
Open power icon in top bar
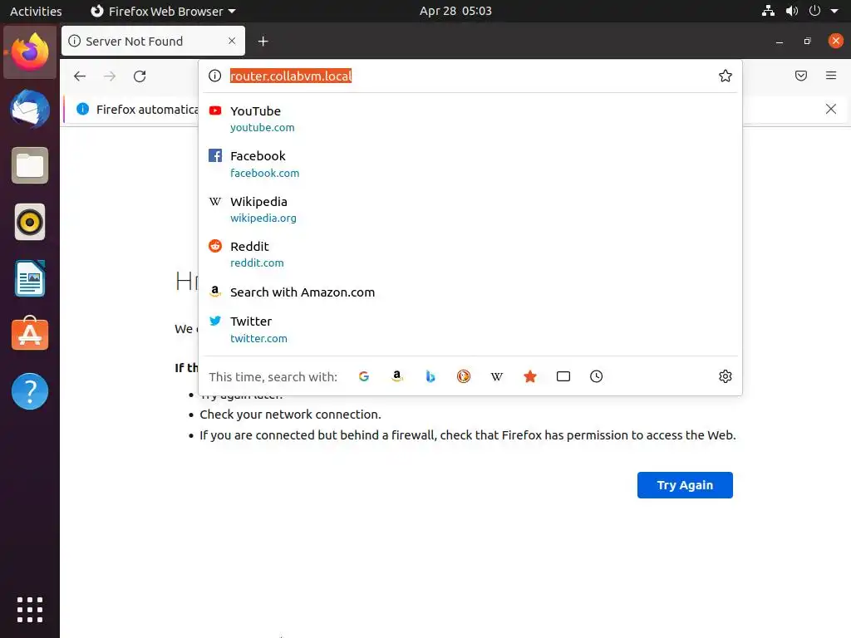pyautogui.click(x=814, y=11)
